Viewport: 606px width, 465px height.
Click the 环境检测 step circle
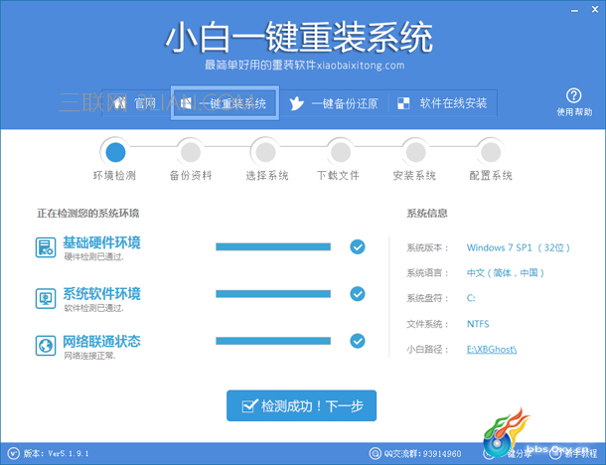point(115,152)
